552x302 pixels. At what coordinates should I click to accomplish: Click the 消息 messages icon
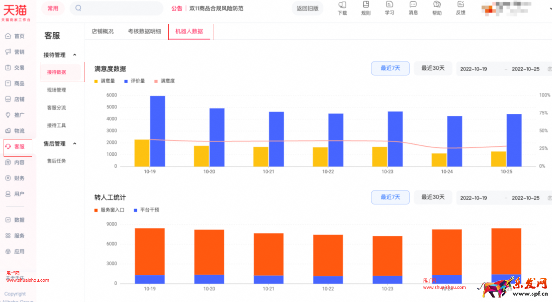[x=413, y=4]
